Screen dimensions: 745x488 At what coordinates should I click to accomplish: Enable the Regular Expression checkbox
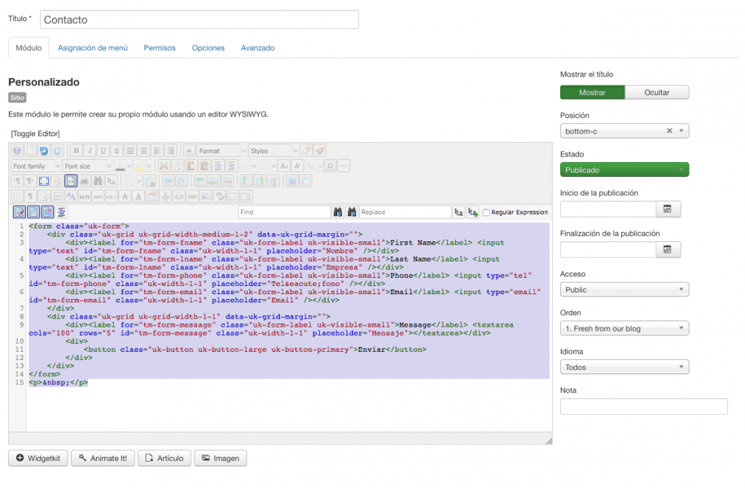pyautogui.click(x=486, y=213)
